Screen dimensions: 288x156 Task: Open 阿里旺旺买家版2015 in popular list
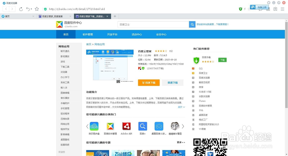[209, 124]
